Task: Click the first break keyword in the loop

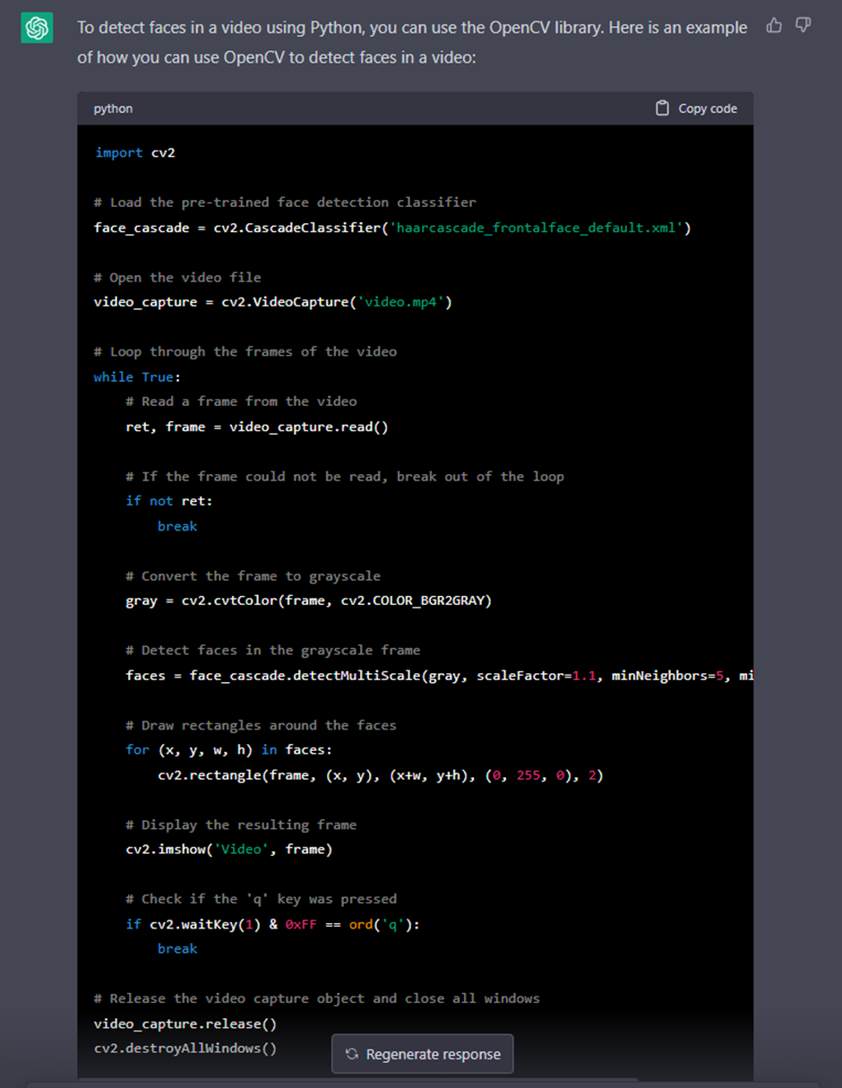Action: 176,525
